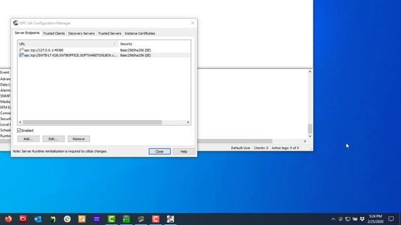Click background window horizontal scroll-right arrow
Viewport: 401px width, 225px height.
(305, 141)
